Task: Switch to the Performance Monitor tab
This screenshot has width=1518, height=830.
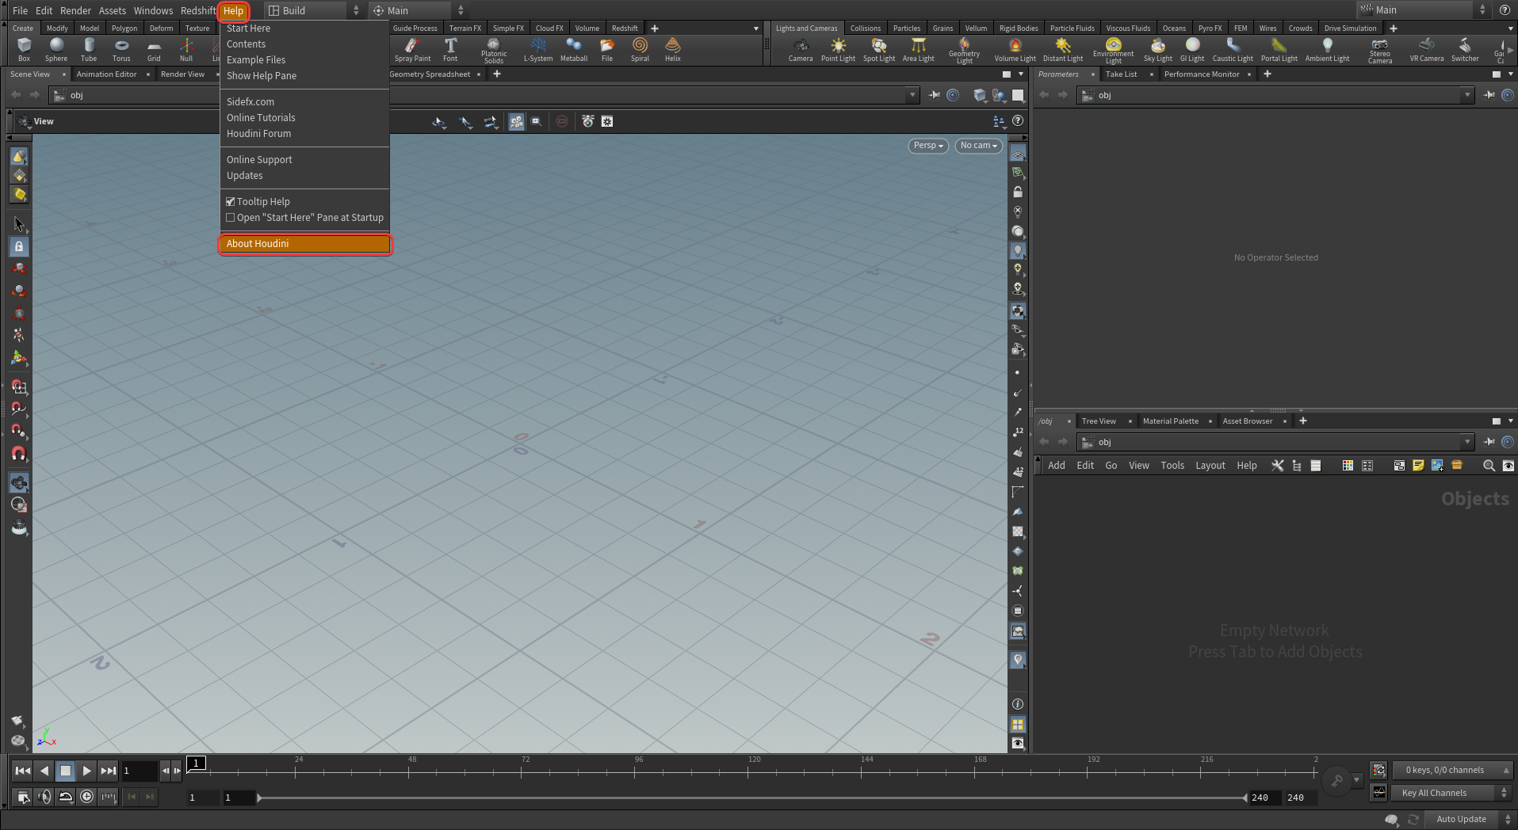Action: (1202, 74)
